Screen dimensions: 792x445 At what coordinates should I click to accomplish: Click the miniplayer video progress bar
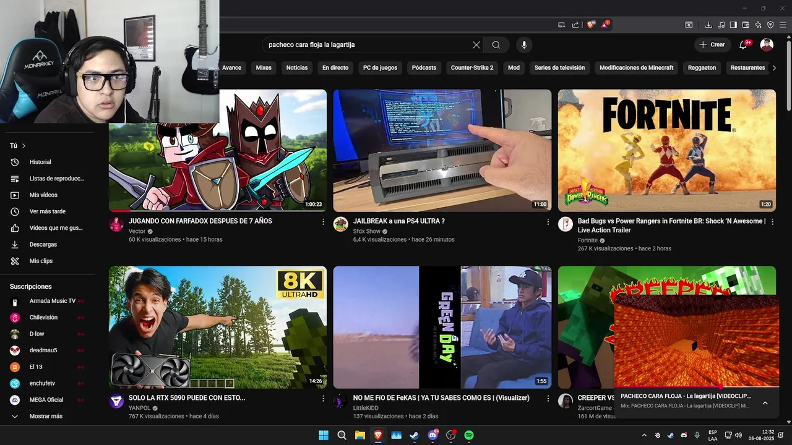696,387
